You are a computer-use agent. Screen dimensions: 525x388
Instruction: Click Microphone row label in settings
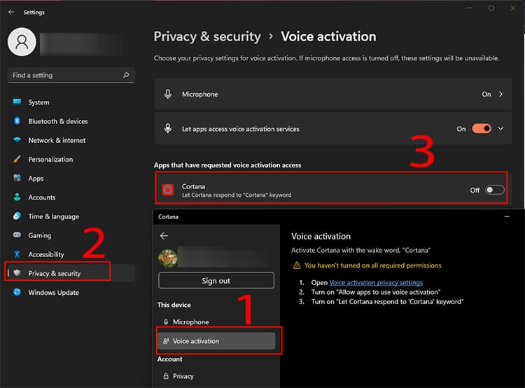(x=200, y=94)
